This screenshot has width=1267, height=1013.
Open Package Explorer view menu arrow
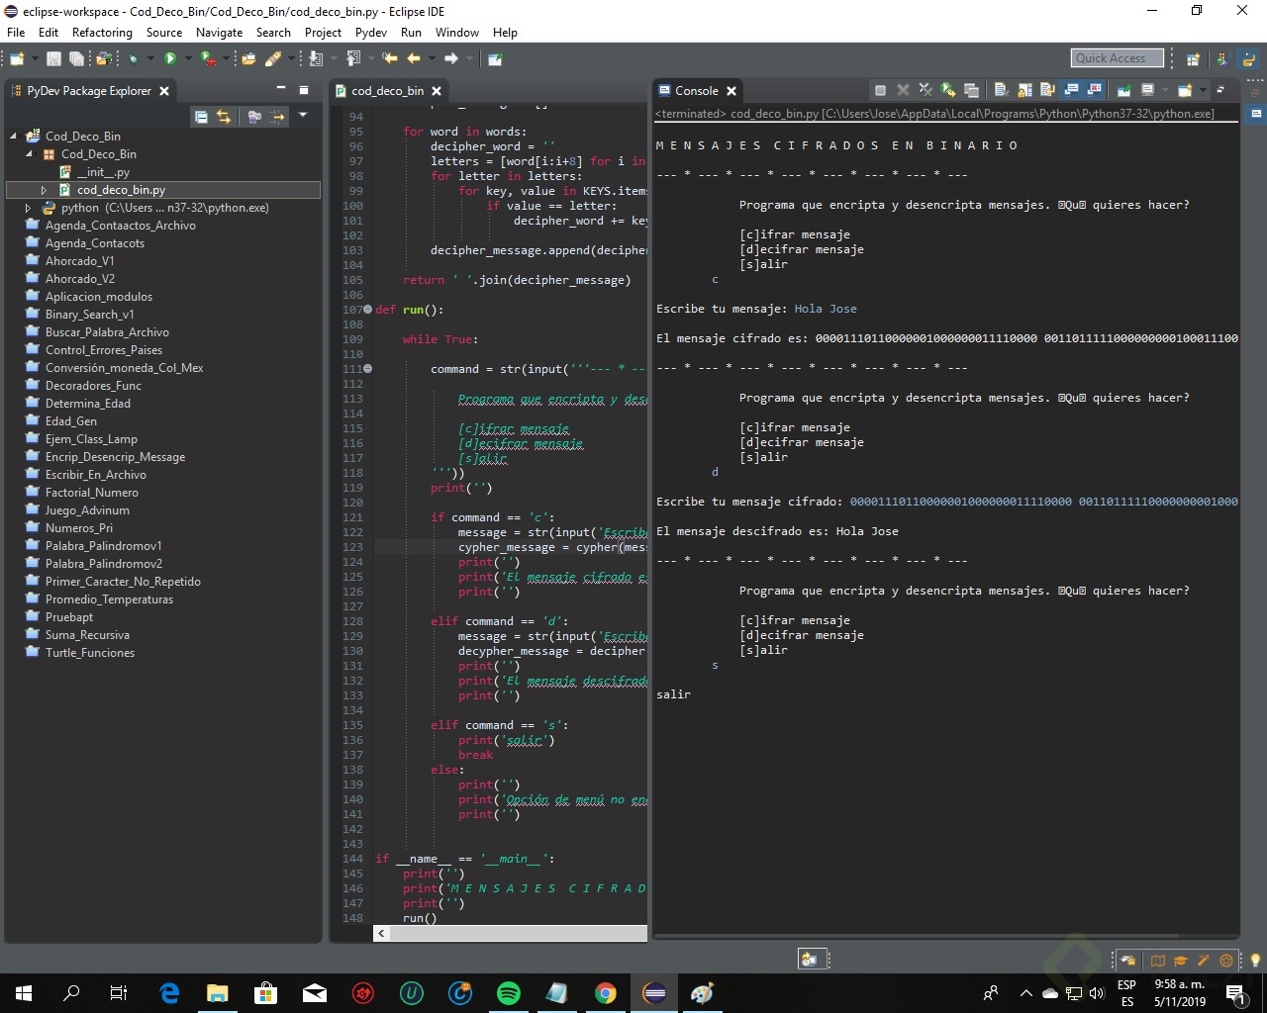(x=303, y=116)
